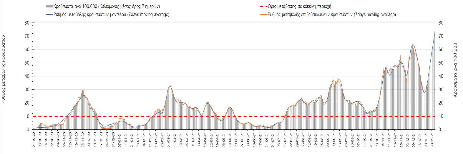Click the 50 tick on the left axis
The height and width of the screenshot is (154, 463).
[27, 63]
